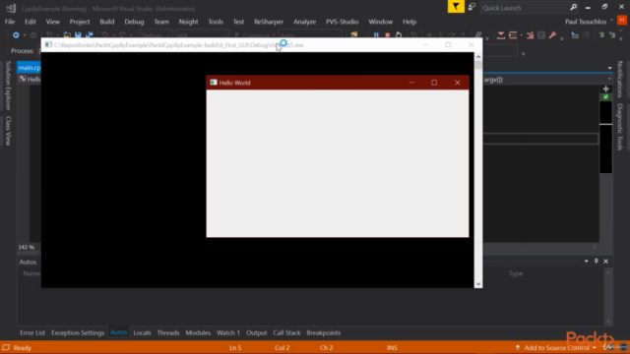Viewport: 630px width, 354px height.
Task: Click the editor split plus icon
Action: [x=606, y=89]
